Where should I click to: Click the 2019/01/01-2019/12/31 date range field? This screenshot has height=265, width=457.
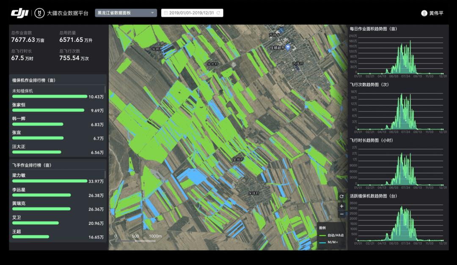(x=192, y=13)
